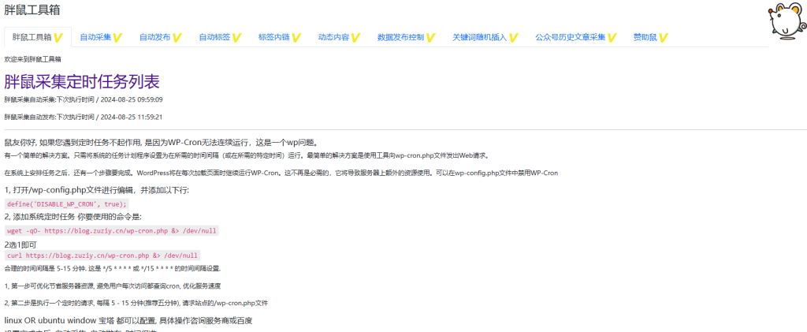Click the cartoon mouse mascot image
807x332 pixels.
point(783,21)
